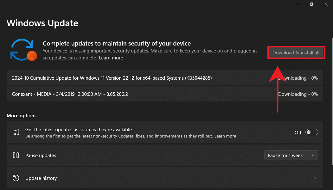Screen dimensions: 333x190
Task: Click the 'Pause updates' option label
Action: click(x=41, y=155)
